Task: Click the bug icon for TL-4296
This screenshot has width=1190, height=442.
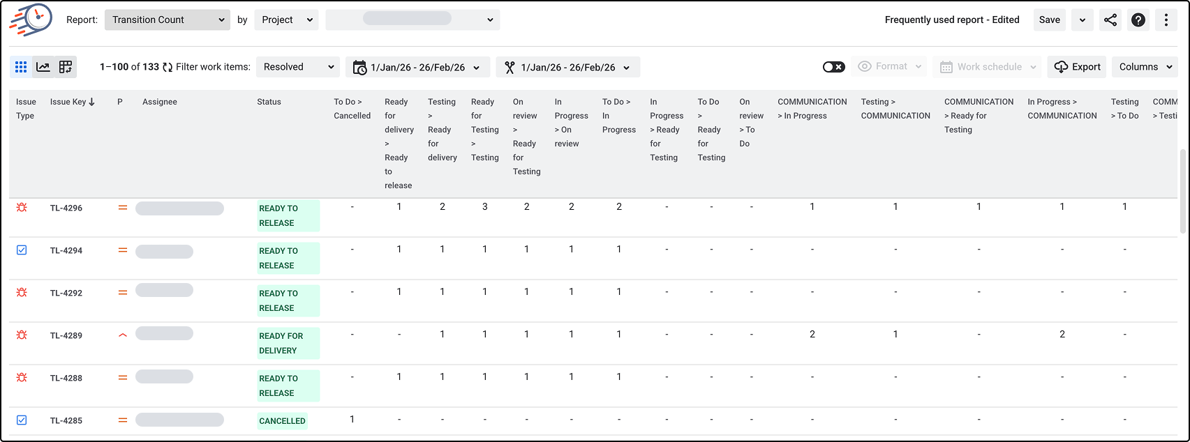Action: pyautogui.click(x=22, y=208)
